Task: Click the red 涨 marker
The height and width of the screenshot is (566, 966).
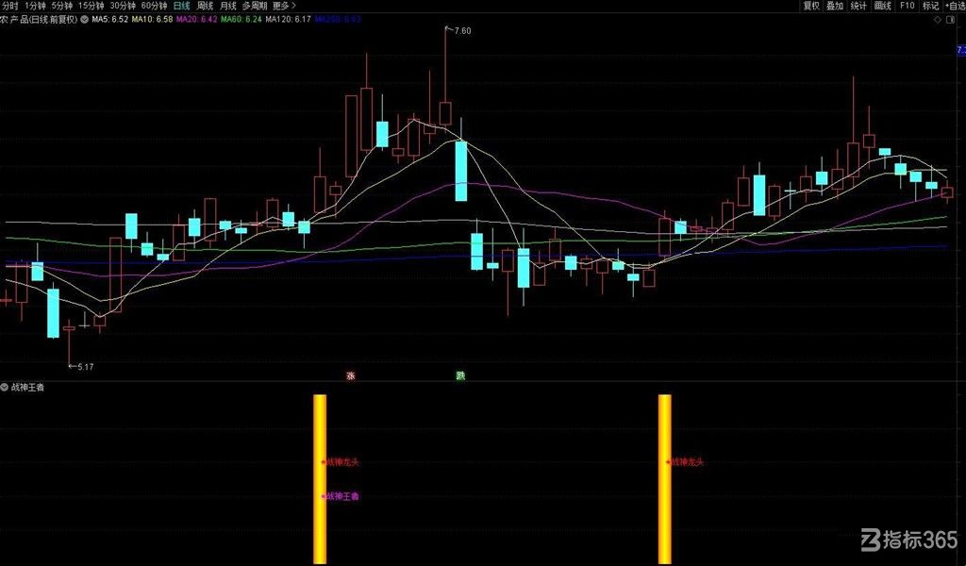Action: pos(351,375)
